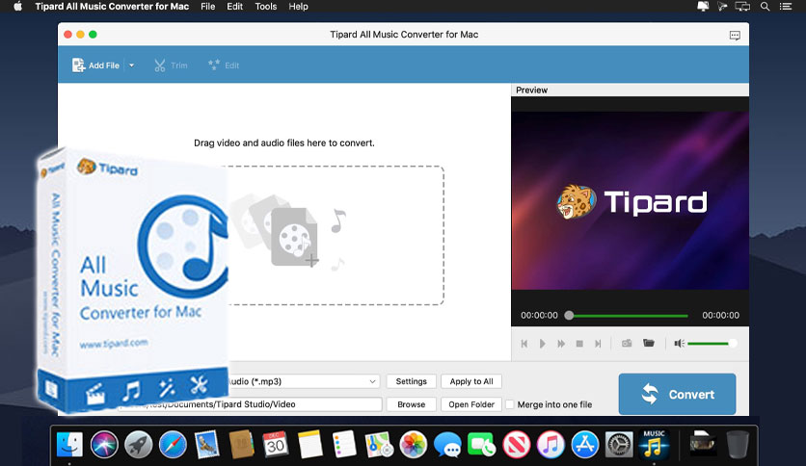Open App Store from the Dock
The image size is (806, 466).
click(x=585, y=444)
